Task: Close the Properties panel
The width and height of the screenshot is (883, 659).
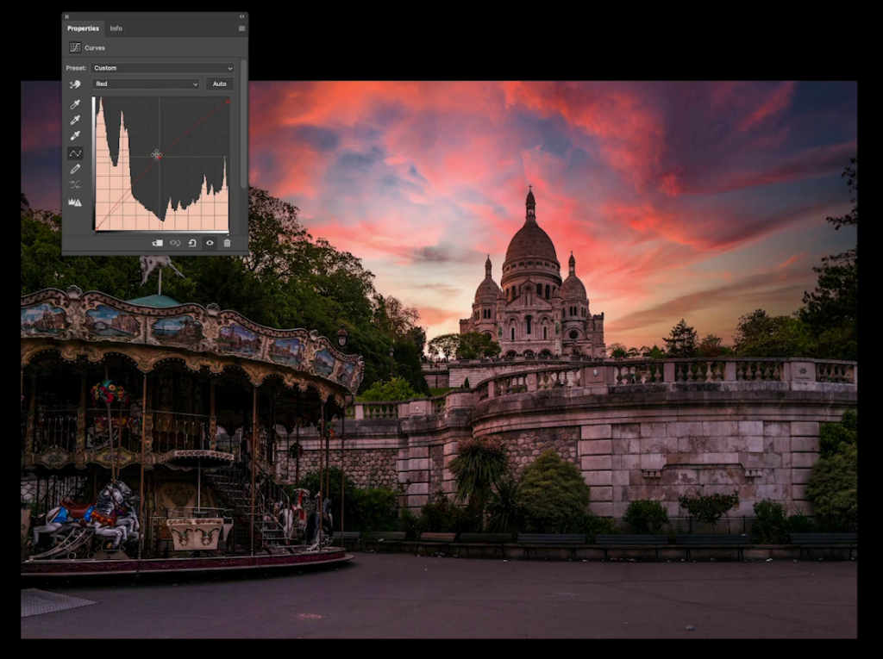Action: (66, 17)
